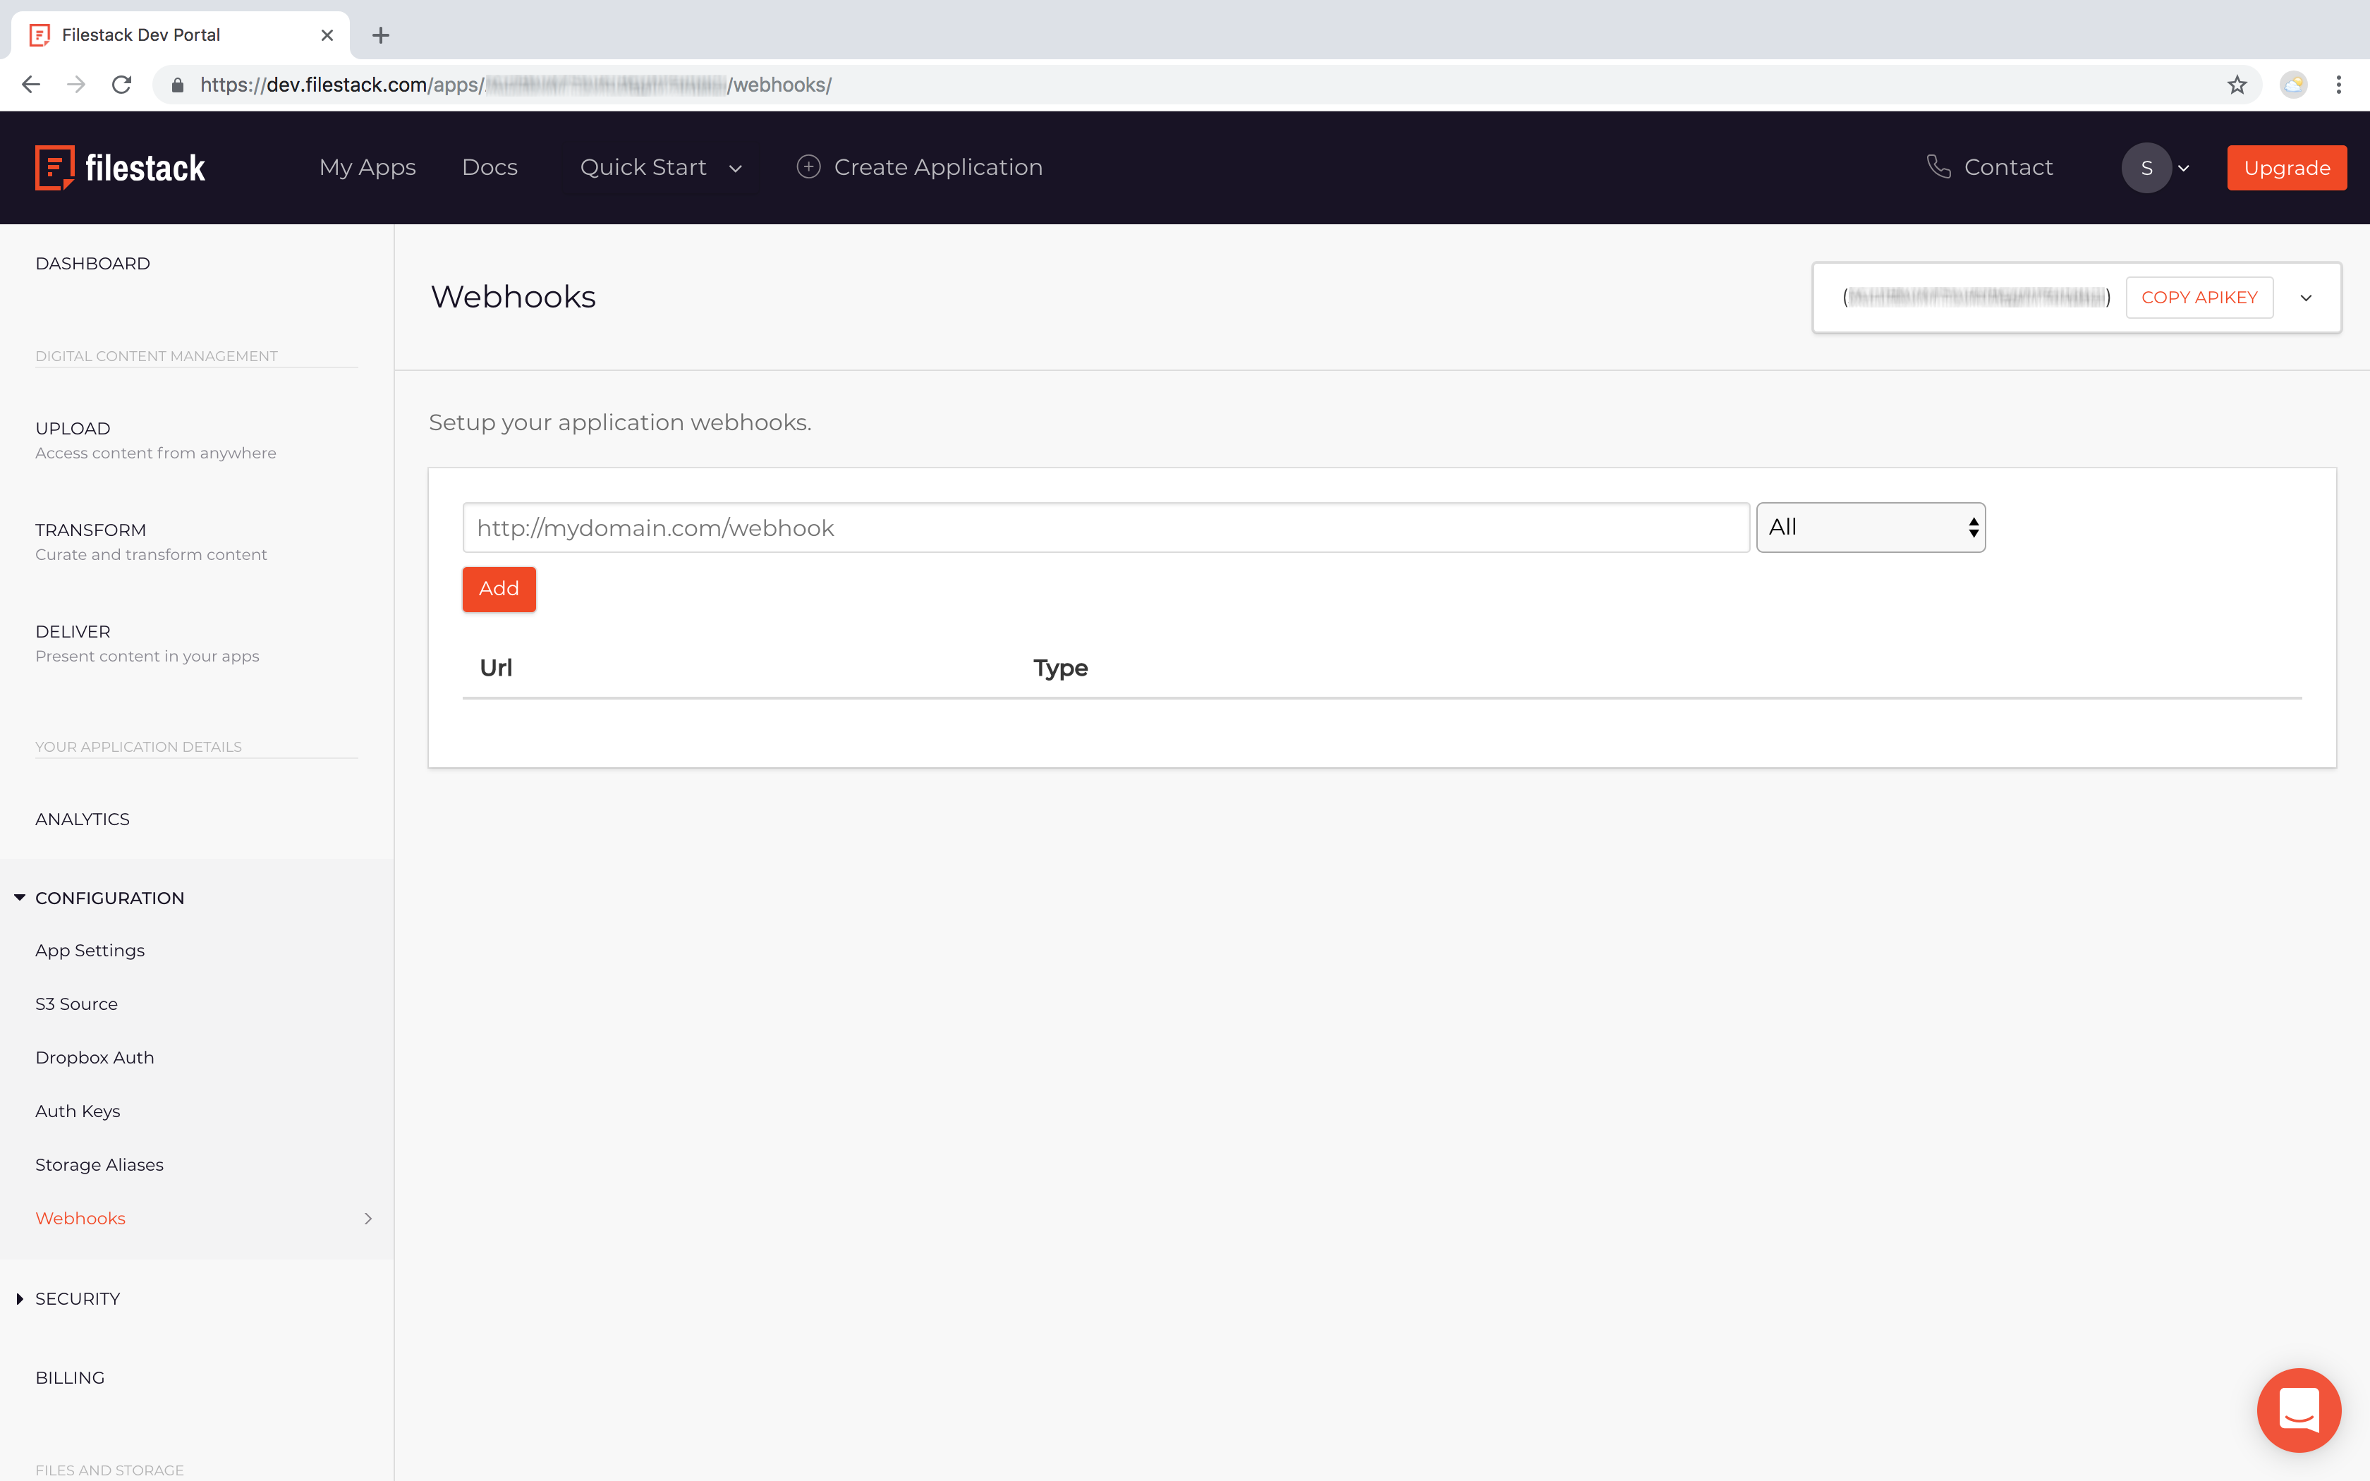Click the browser forward arrow

point(76,84)
